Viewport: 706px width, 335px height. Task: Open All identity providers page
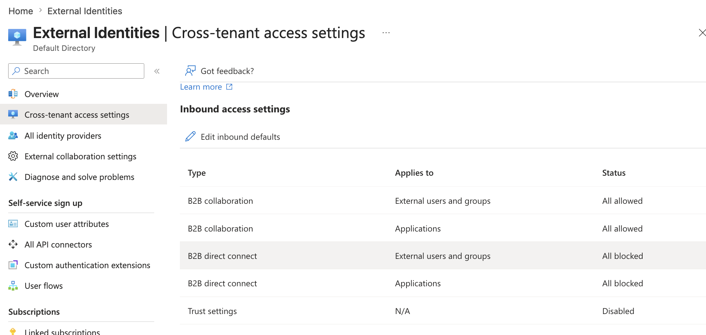(x=63, y=136)
